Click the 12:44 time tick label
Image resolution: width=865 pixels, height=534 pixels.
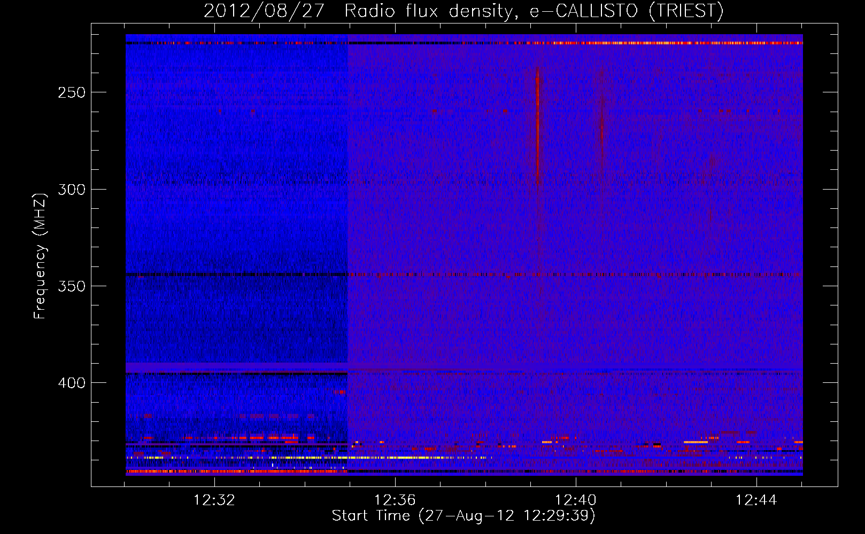tap(756, 500)
